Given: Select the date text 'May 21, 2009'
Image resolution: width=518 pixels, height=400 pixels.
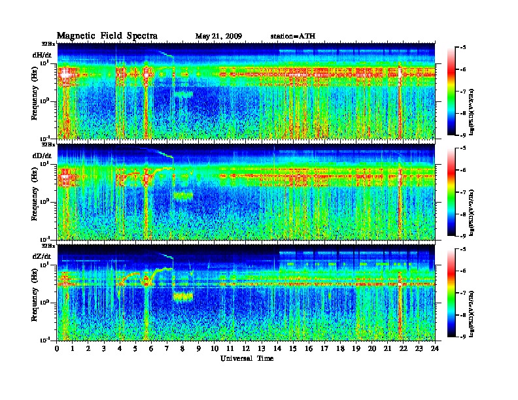Looking at the screenshot, I should tap(218, 37).
